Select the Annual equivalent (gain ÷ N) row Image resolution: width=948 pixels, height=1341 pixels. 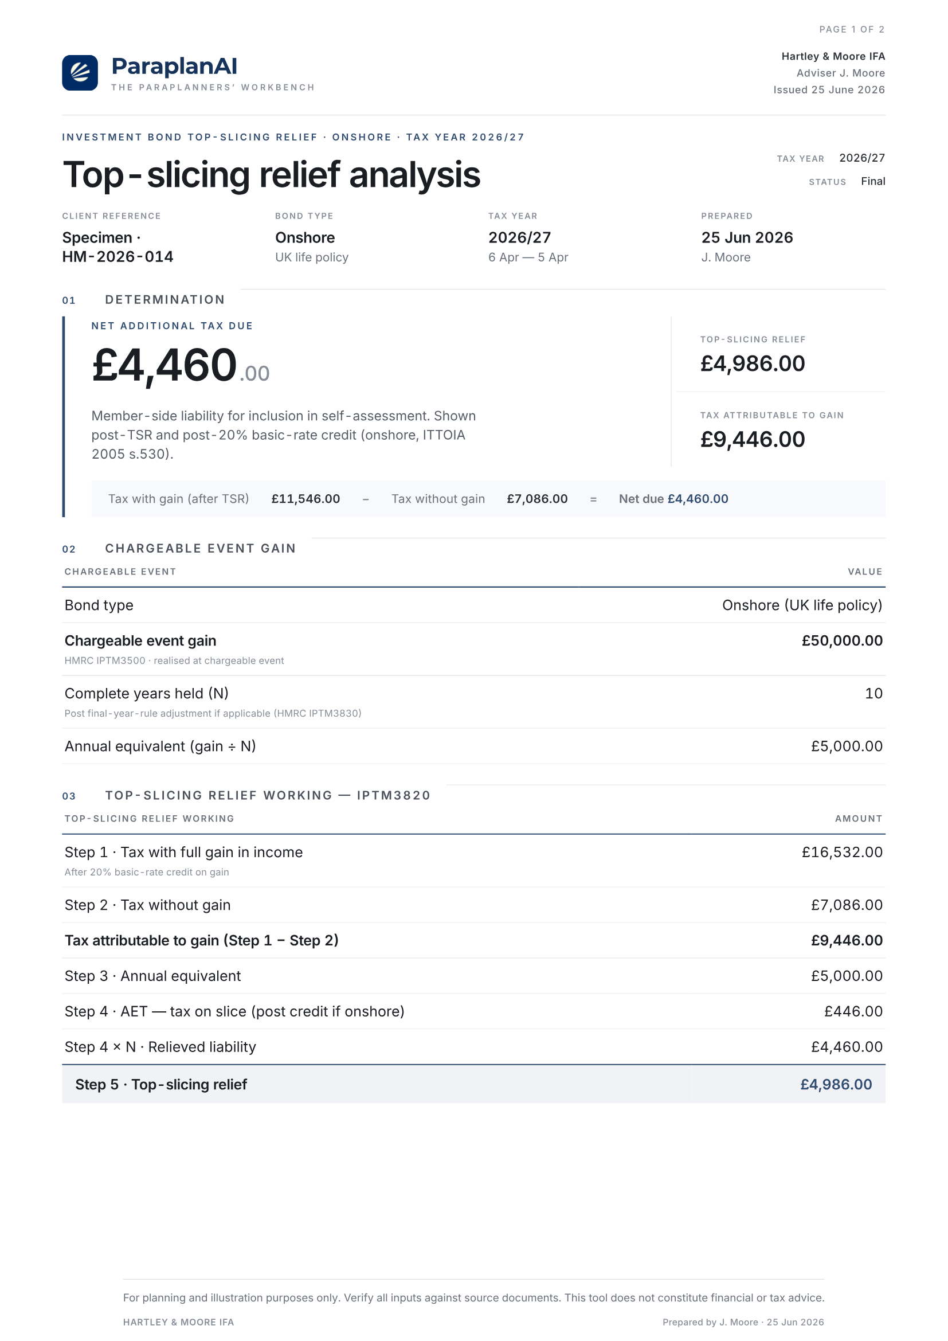473,746
